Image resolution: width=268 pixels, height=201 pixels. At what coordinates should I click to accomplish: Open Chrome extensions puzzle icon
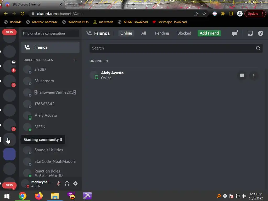[223, 14]
